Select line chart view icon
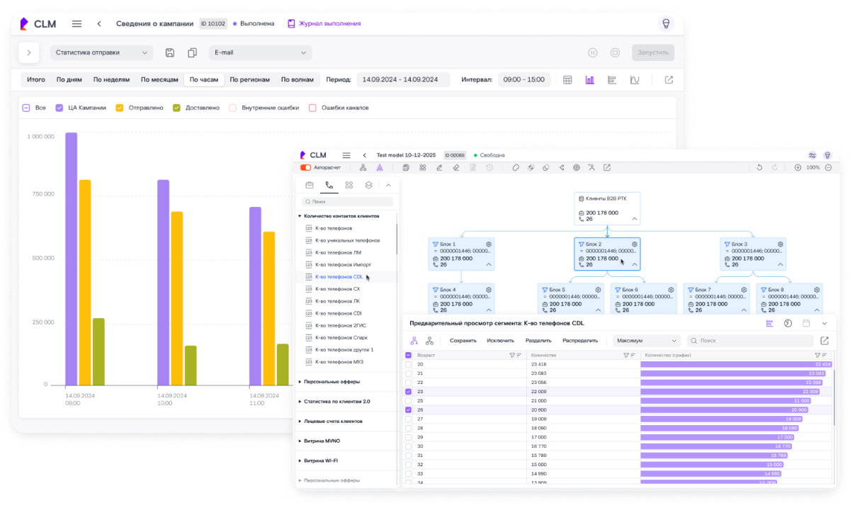Viewport: 850px width, 508px height. [635, 80]
